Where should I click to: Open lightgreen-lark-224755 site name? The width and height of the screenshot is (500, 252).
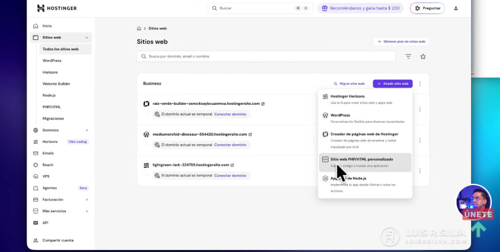point(191,165)
